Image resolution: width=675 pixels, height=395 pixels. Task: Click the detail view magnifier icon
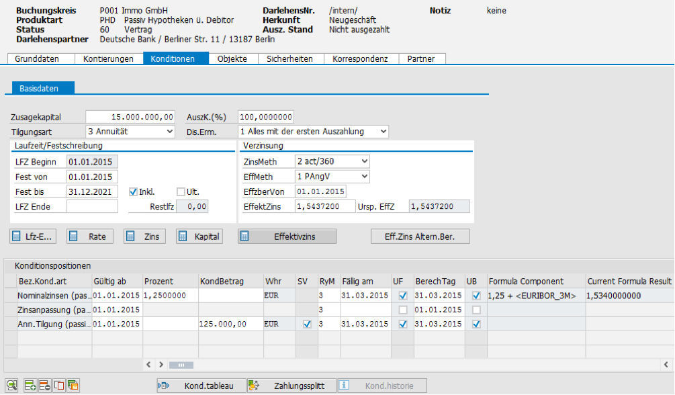click(12, 386)
